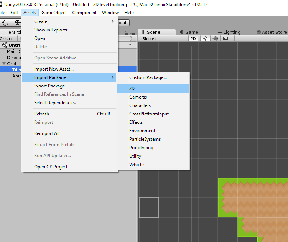The width and height of the screenshot is (288, 242).
Task: Click Refresh in Assets menu
Action: coord(69,114)
